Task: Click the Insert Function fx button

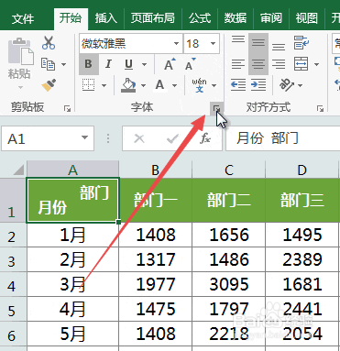Action: (205, 138)
